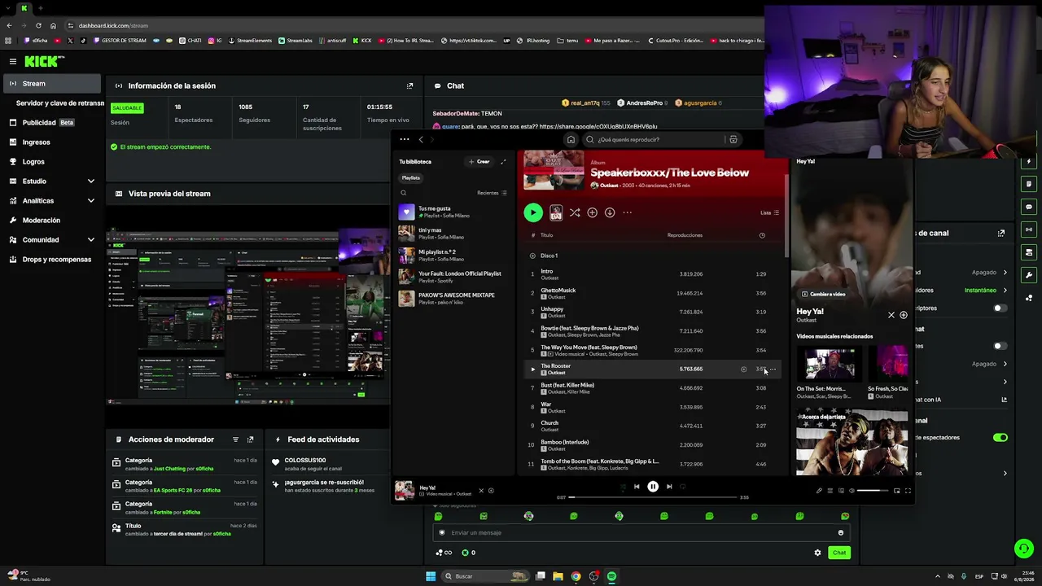Open the Kick hamburger menu
The width and height of the screenshot is (1042, 586).
pyautogui.click(x=13, y=61)
